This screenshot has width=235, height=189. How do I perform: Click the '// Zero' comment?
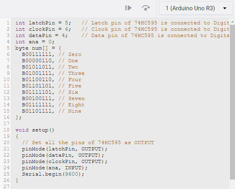coord(70,54)
